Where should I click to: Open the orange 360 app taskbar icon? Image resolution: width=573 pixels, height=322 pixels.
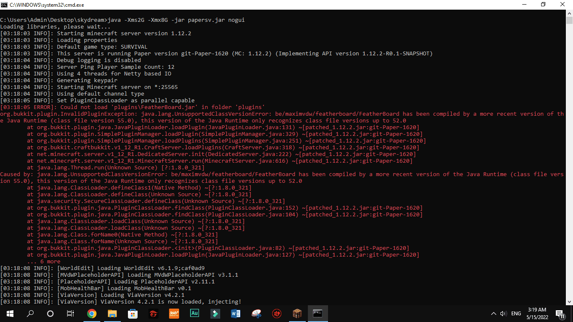[174, 313]
